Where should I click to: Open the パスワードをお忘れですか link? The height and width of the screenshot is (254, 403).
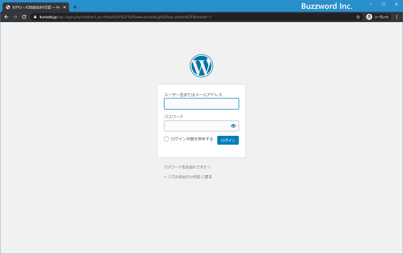187,167
